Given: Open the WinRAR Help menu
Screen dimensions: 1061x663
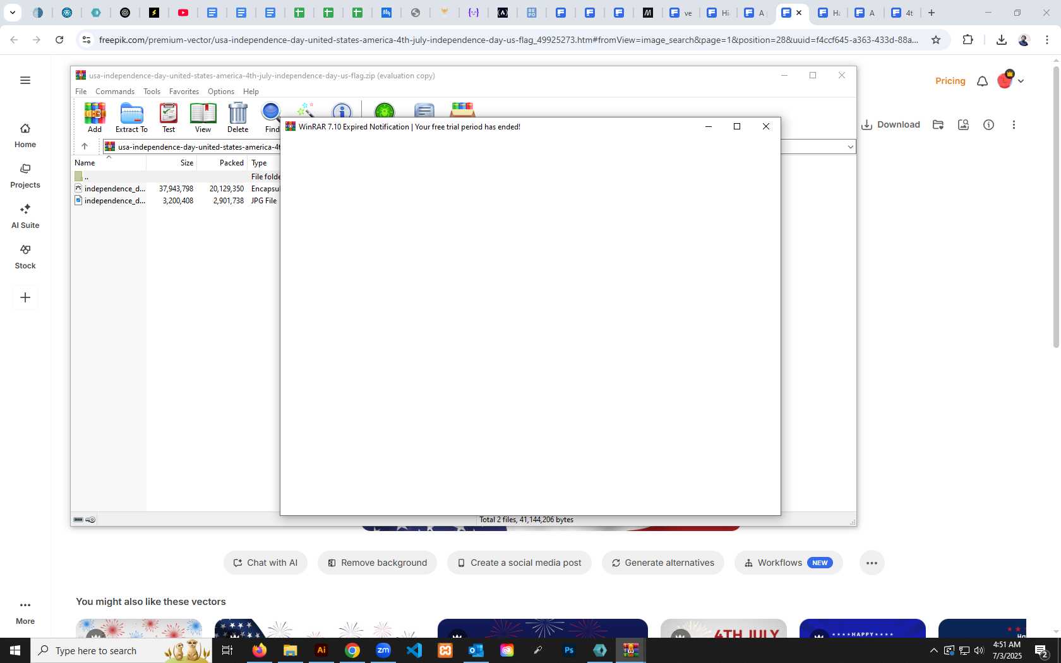Looking at the screenshot, I should tap(251, 92).
